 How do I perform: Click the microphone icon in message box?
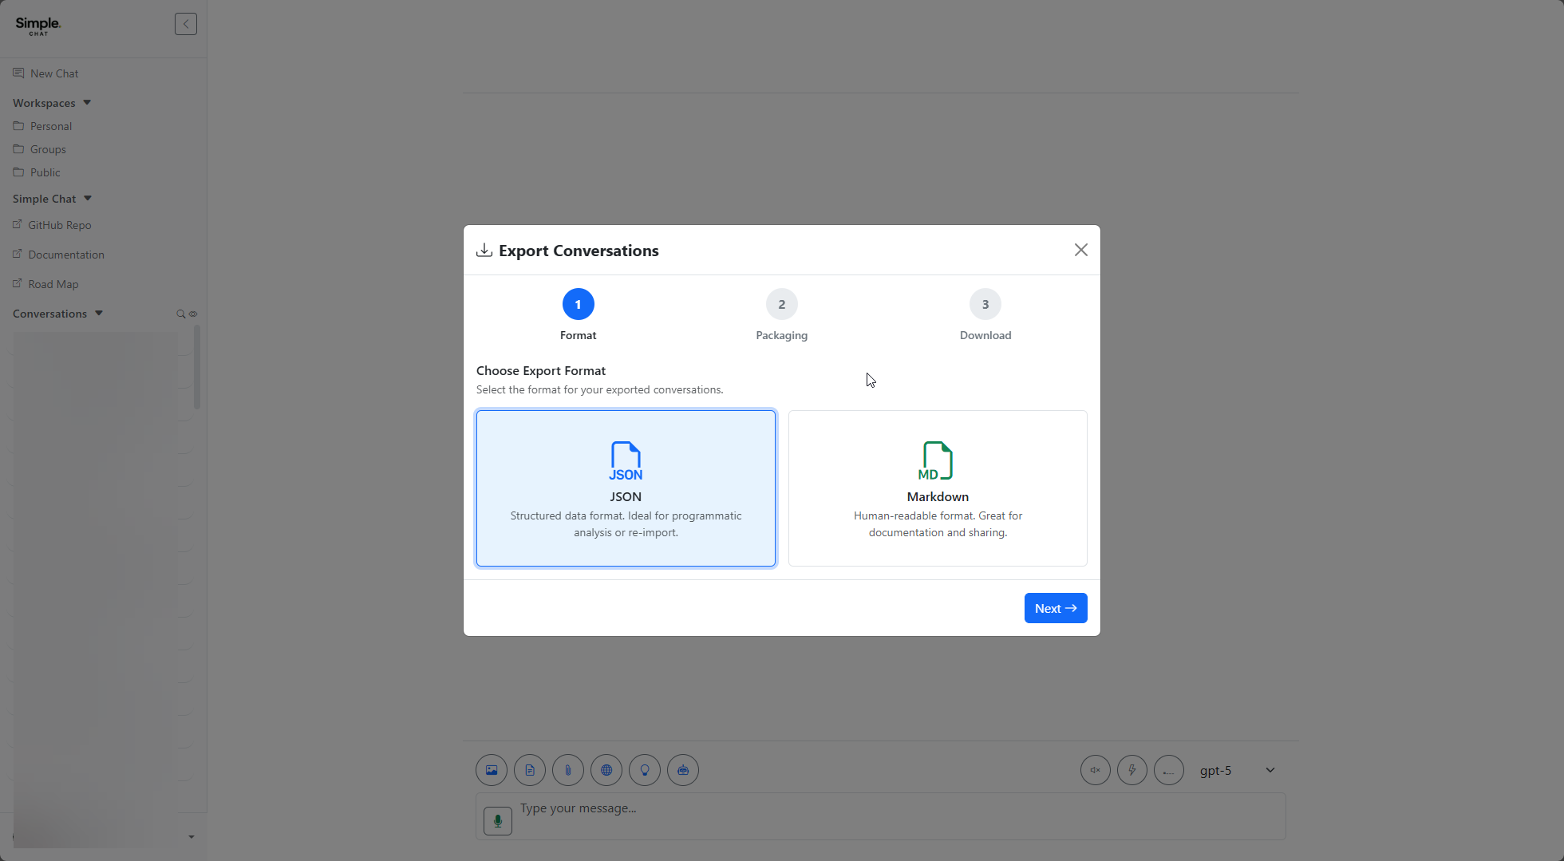(497, 820)
